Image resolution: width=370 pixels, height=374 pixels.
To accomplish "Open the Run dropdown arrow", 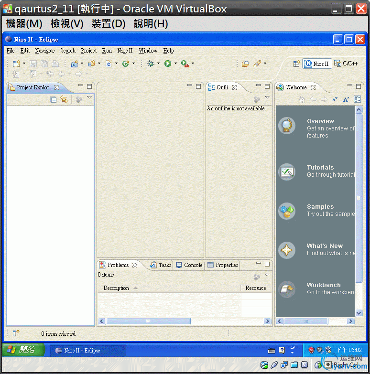I will click(176, 64).
